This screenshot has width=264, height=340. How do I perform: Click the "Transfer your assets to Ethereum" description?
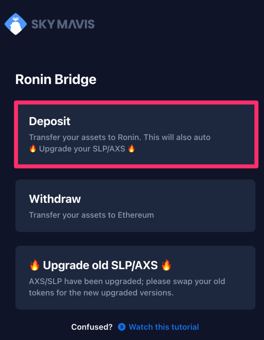coord(91,215)
